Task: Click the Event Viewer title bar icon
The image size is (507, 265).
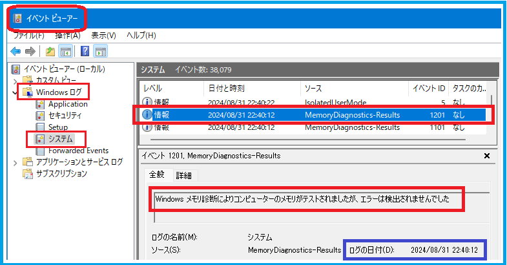Action: click(18, 19)
